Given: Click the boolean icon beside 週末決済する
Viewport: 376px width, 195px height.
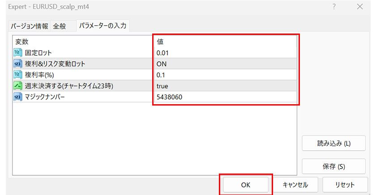Looking at the screenshot, I should click(x=18, y=86).
